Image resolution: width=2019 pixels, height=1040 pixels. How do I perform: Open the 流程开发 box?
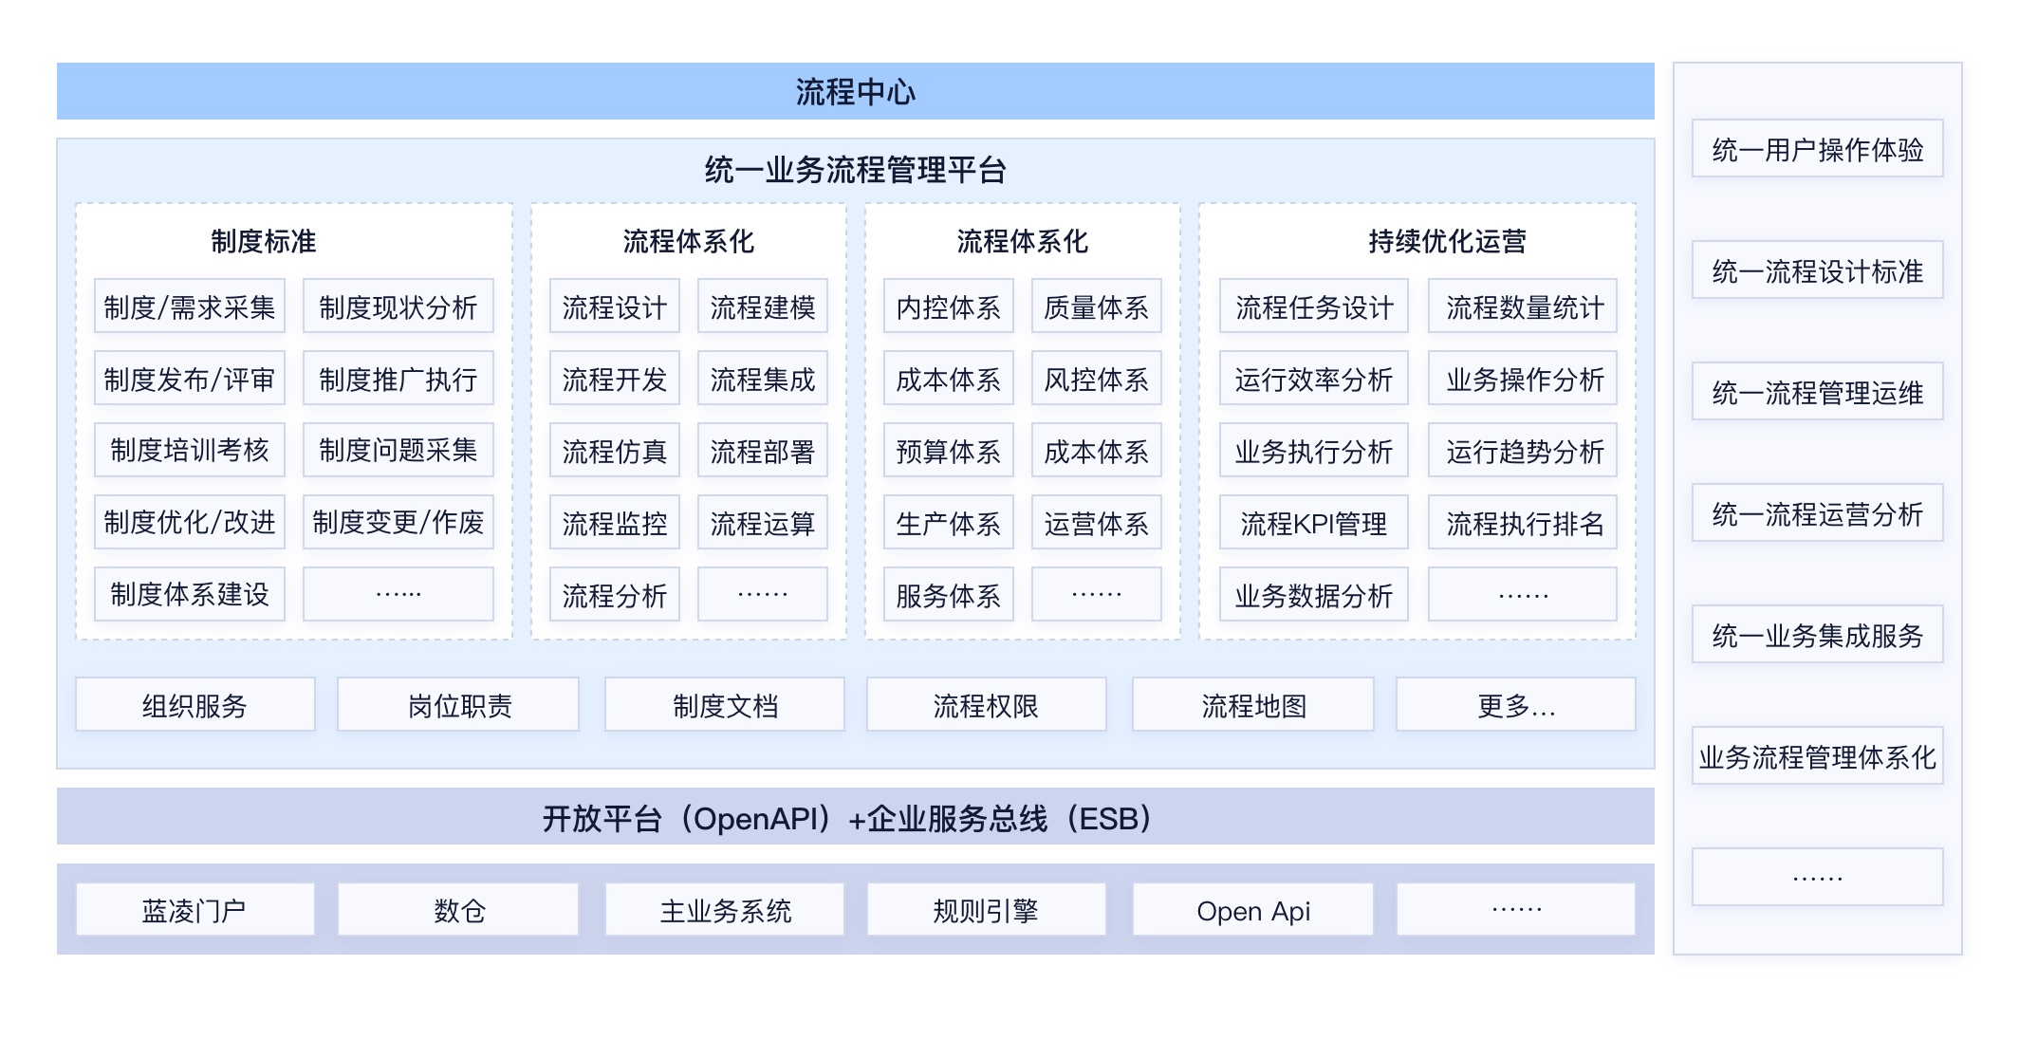click(x=615, y=379)
